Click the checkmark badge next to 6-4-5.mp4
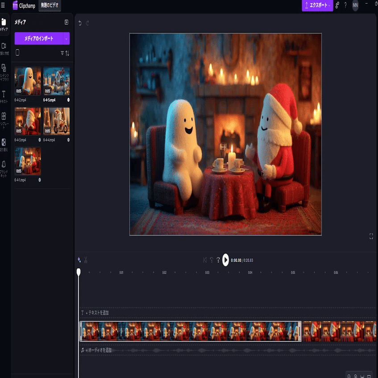 click(x=68, y=100)
